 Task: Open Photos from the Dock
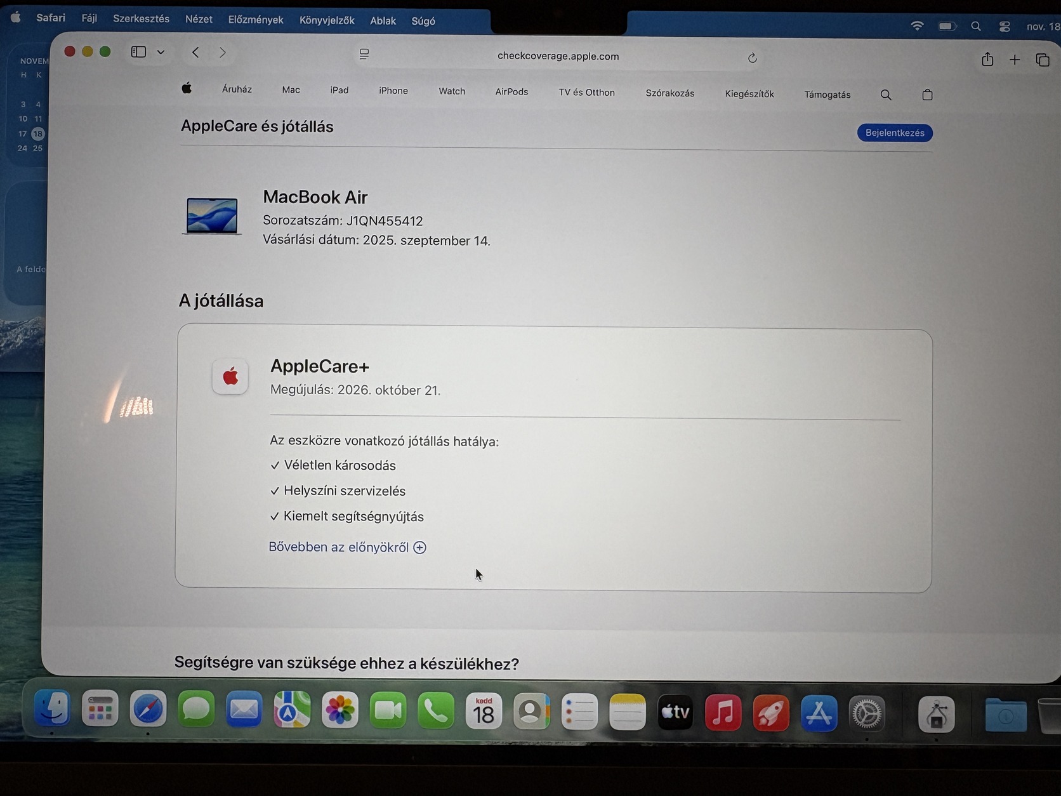coord(340,710)
